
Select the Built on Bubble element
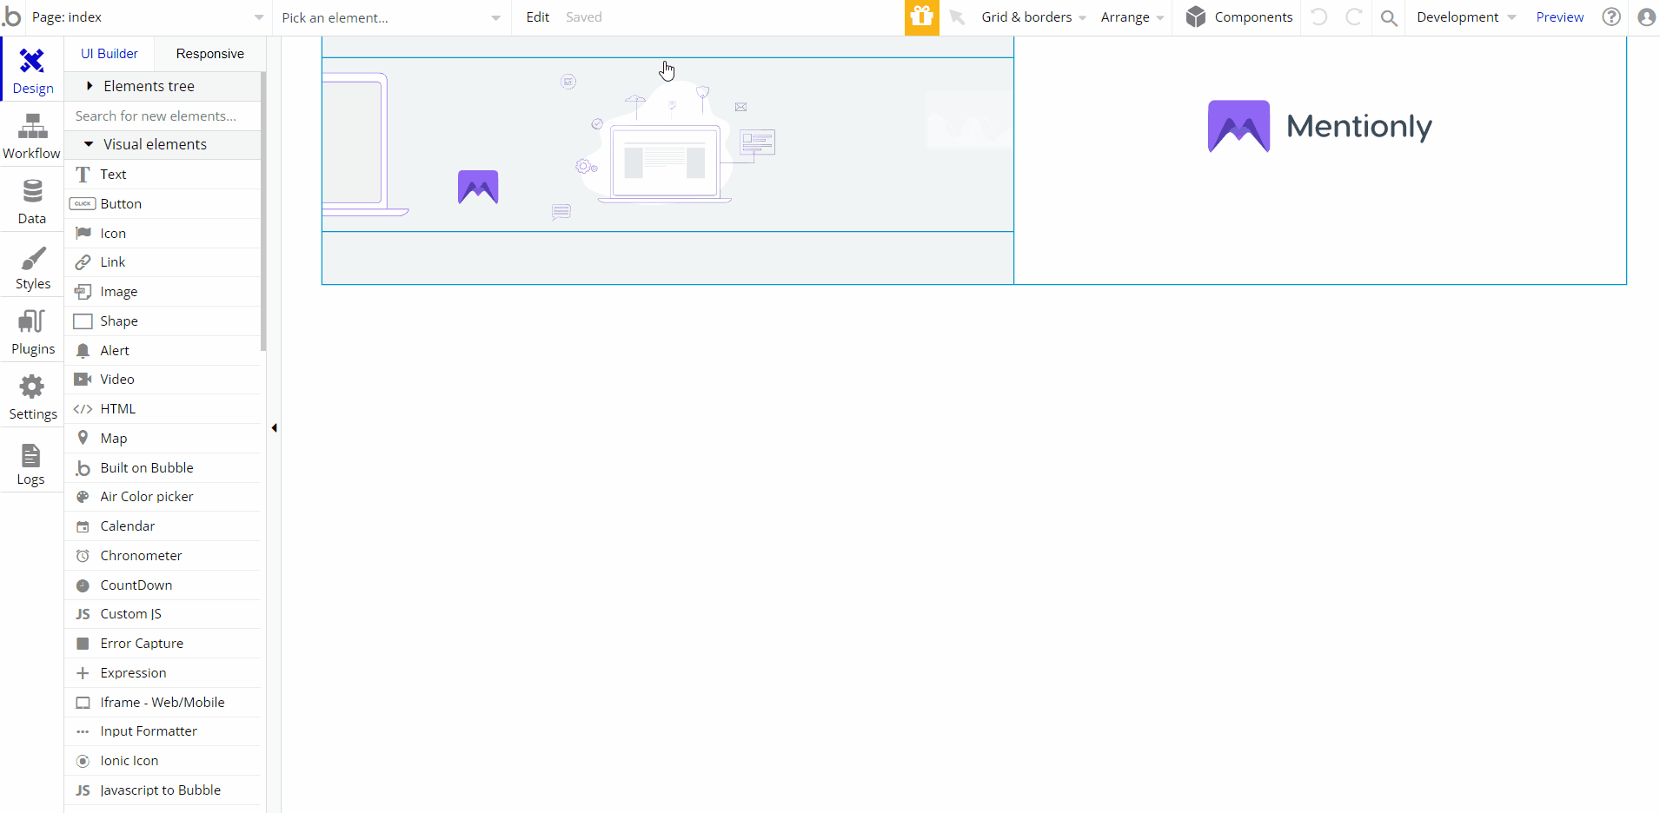point(163,468)
